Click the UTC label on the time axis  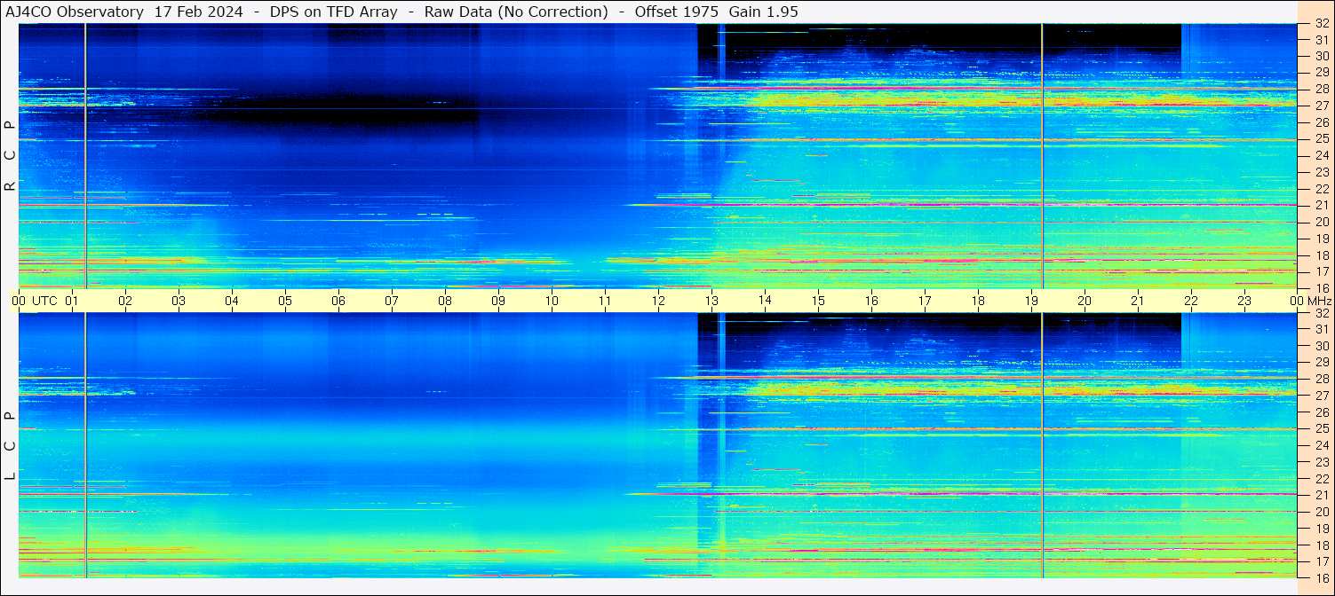point(45,301)
